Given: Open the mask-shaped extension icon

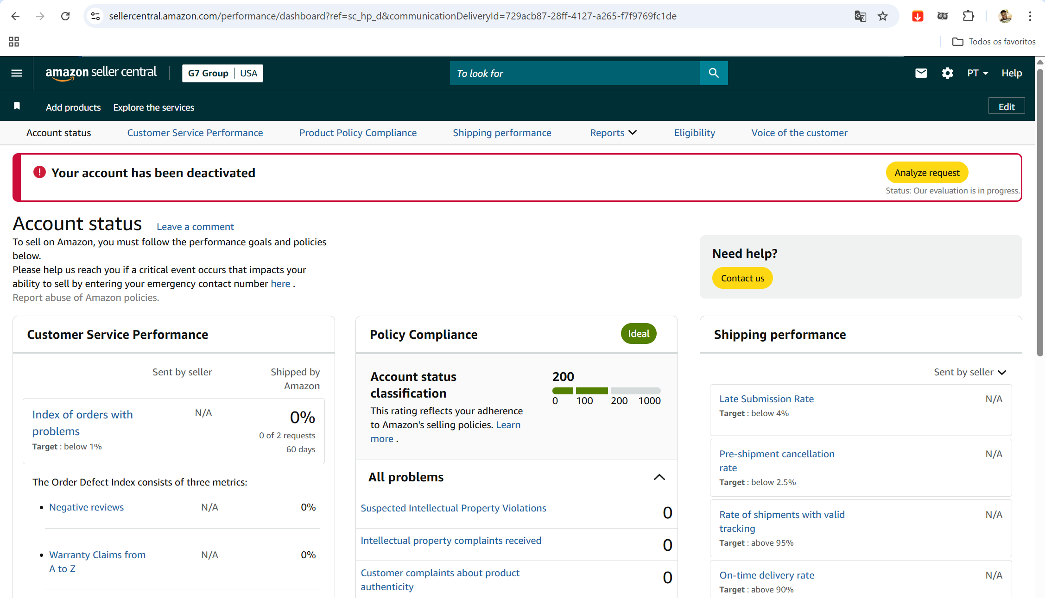Looking at the screenshot, I should click(943, 16).
